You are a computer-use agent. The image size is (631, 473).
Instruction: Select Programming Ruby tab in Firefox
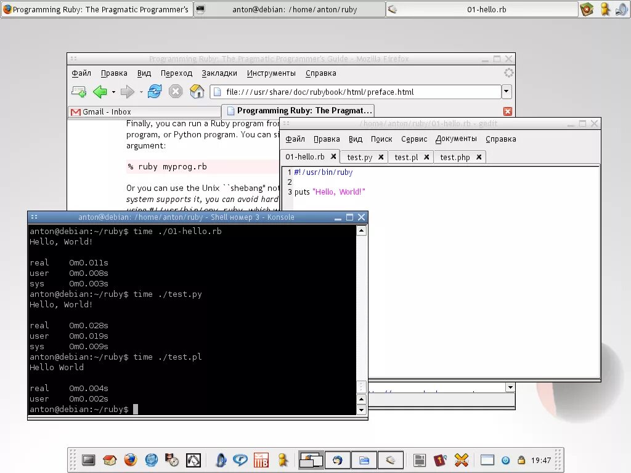298,111
